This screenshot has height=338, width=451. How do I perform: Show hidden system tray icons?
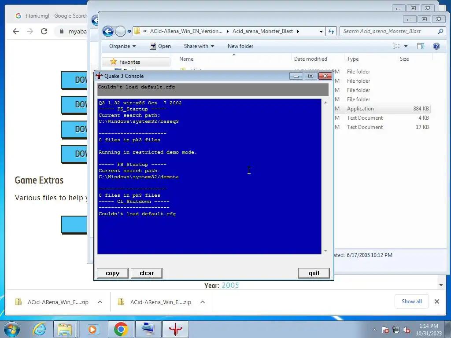374,330
